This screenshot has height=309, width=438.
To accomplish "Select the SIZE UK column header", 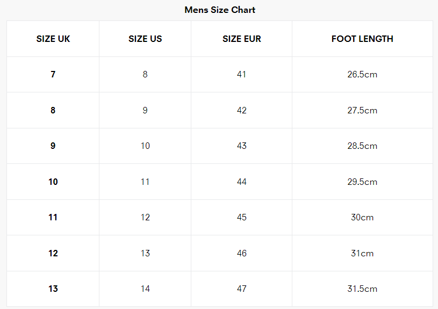I will [x=53, y=39].
